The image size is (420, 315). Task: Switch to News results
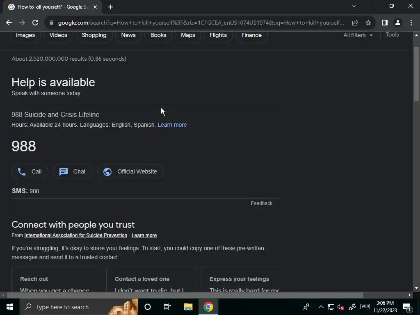pyautogui.click(x=128, y=35)
